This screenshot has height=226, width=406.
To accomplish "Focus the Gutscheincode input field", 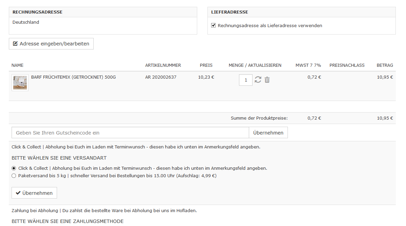I will coord(130,133).
